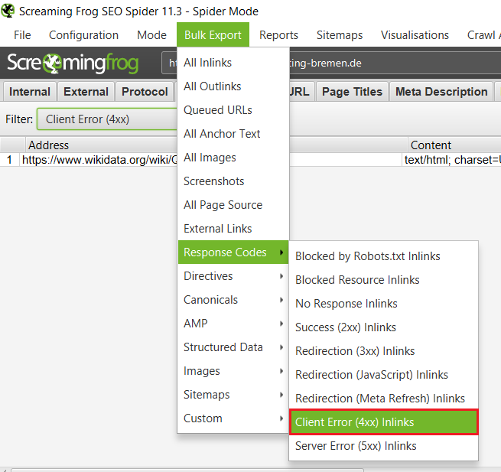
Task: Expand the Structured Data submenu
Action: (233, 347)
